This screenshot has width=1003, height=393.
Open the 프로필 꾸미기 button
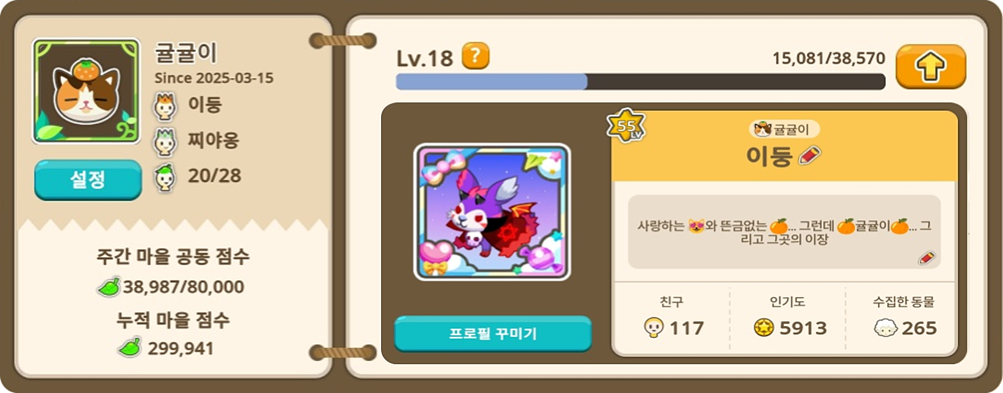[x=493, y=334]
